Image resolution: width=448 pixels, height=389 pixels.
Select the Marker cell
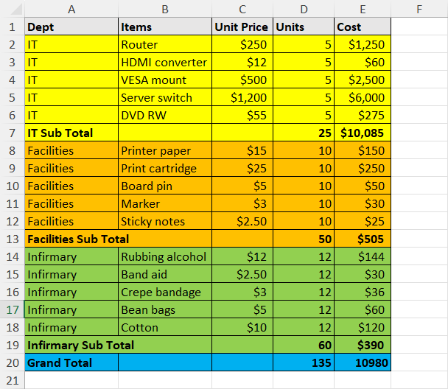tap(165, 203)
